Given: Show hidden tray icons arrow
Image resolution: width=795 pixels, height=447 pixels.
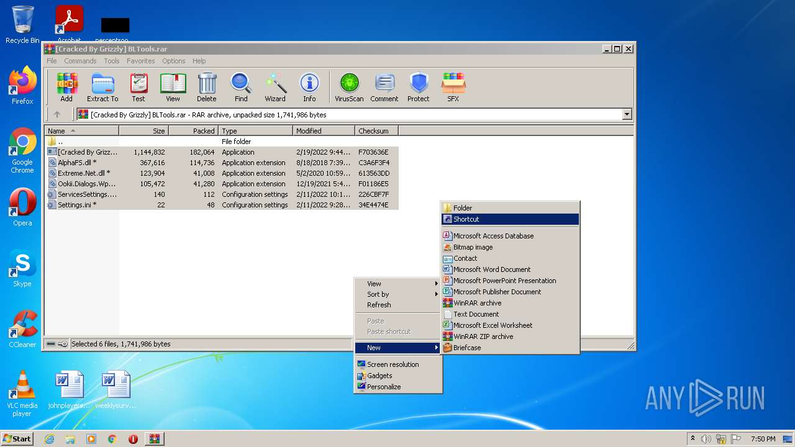Looking at the screenshot, I should click(693, 439).
